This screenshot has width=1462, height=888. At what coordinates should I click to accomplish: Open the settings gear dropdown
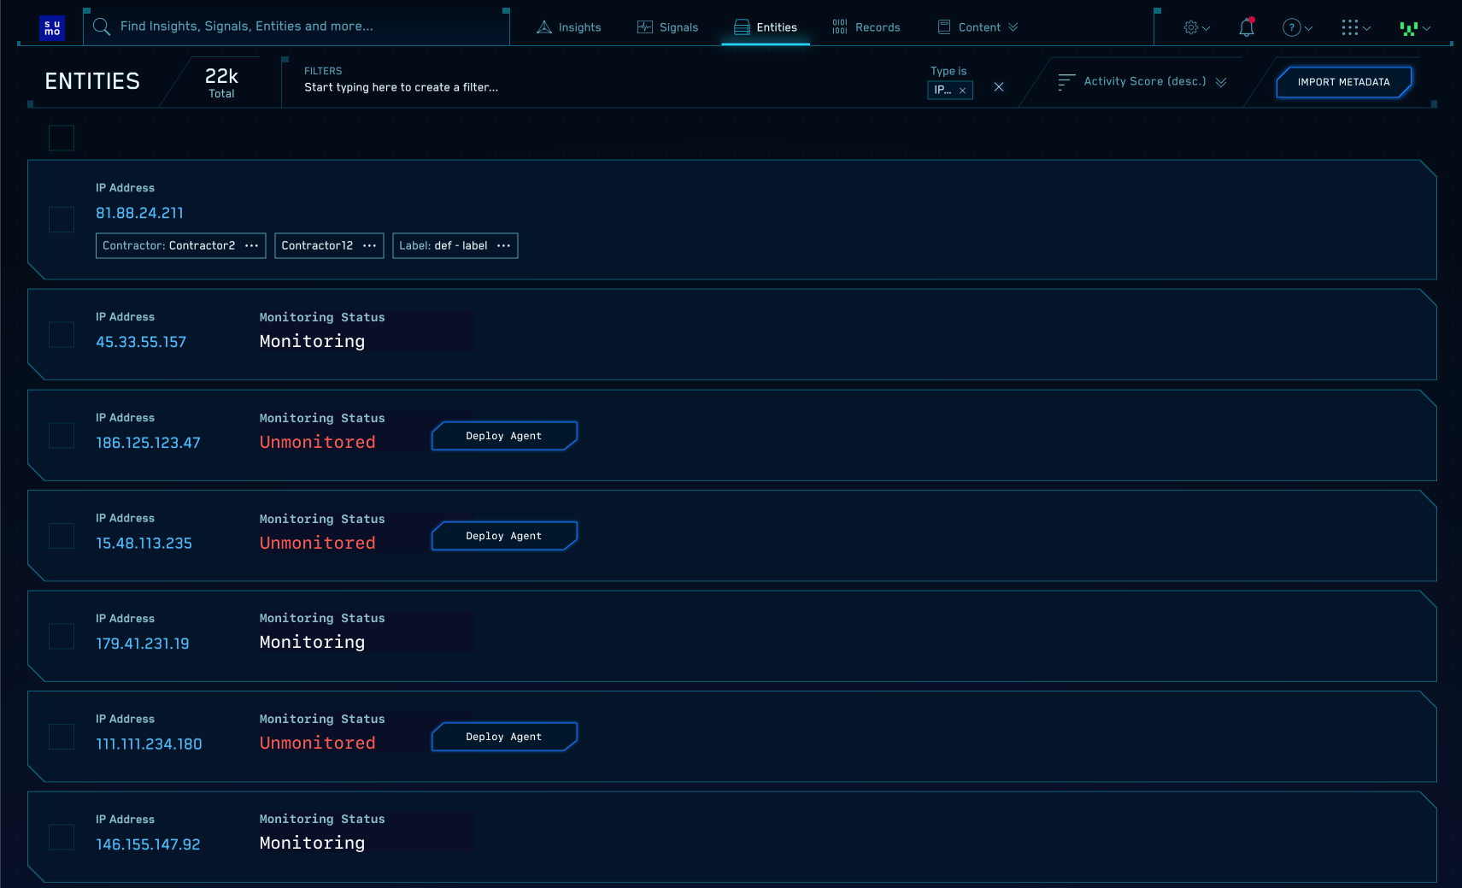pos(1194,27)
